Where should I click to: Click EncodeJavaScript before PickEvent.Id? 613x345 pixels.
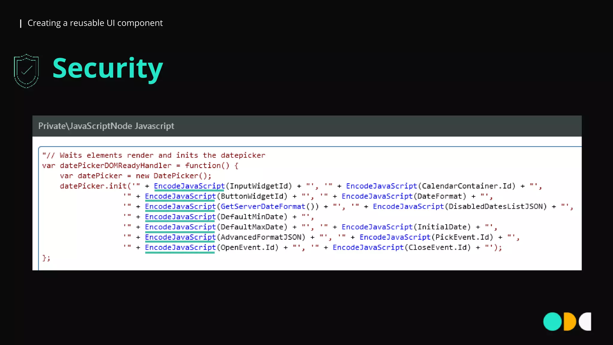(395, 237)
